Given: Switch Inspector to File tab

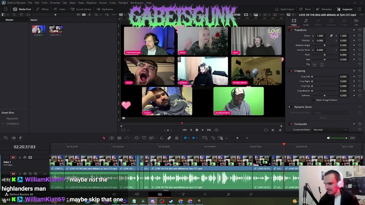Looking at the screenshot, I should point(356,22).
